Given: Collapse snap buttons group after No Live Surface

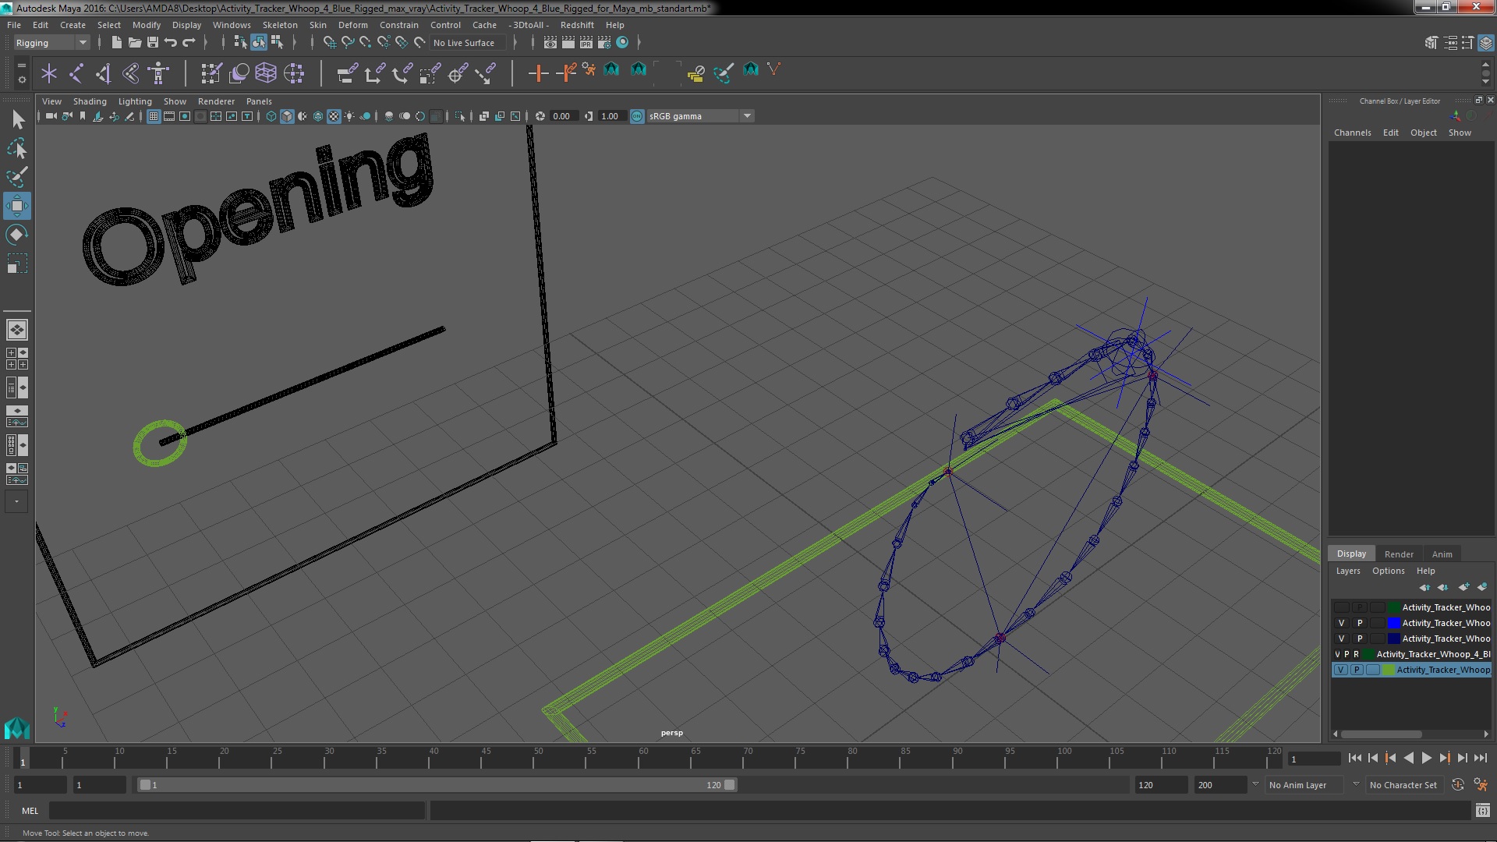Looking at the screenshot, I should point(515,42).
